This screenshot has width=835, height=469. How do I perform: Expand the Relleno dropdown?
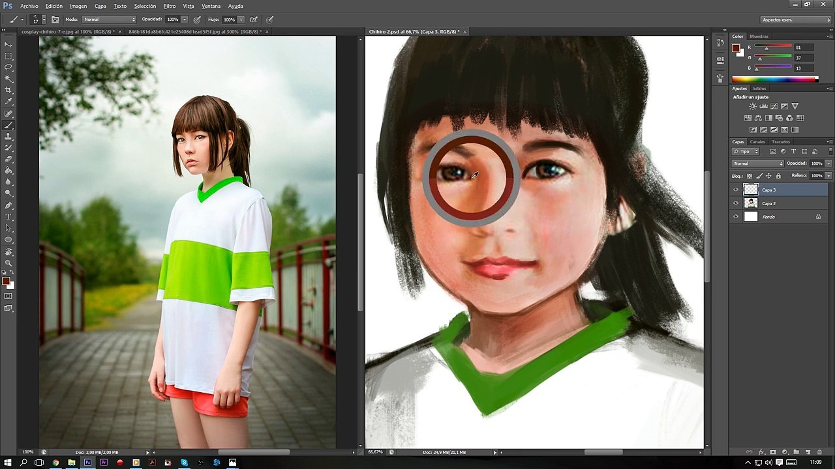(828, 176)
